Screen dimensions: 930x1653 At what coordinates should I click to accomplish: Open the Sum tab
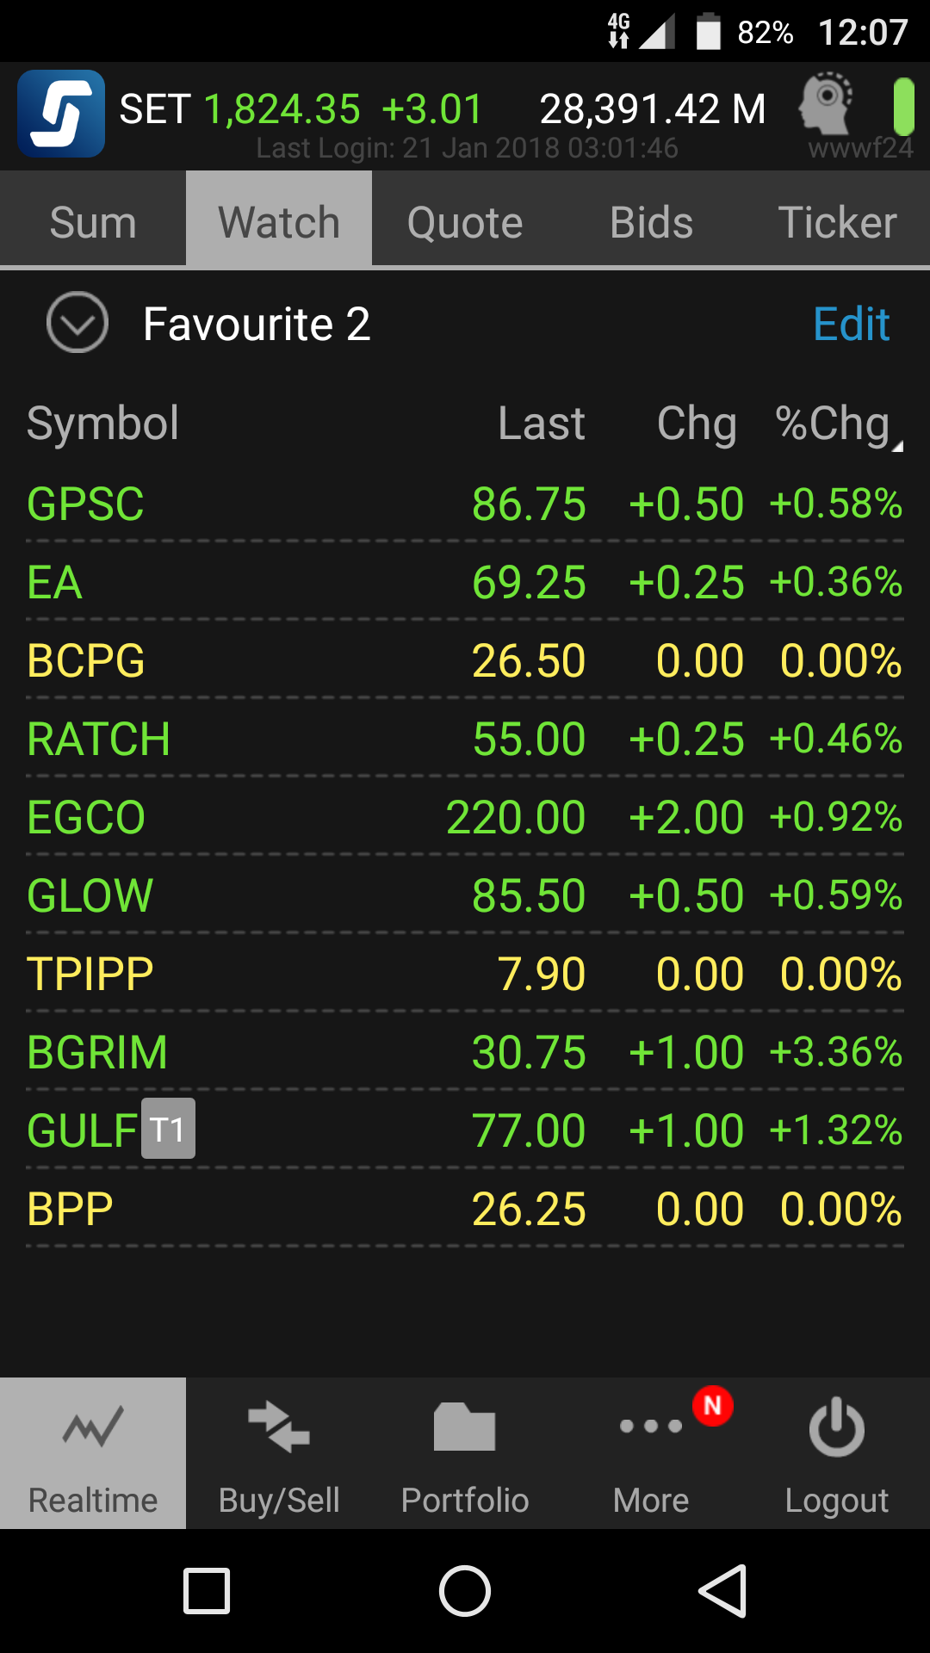(x=93, y=222)
